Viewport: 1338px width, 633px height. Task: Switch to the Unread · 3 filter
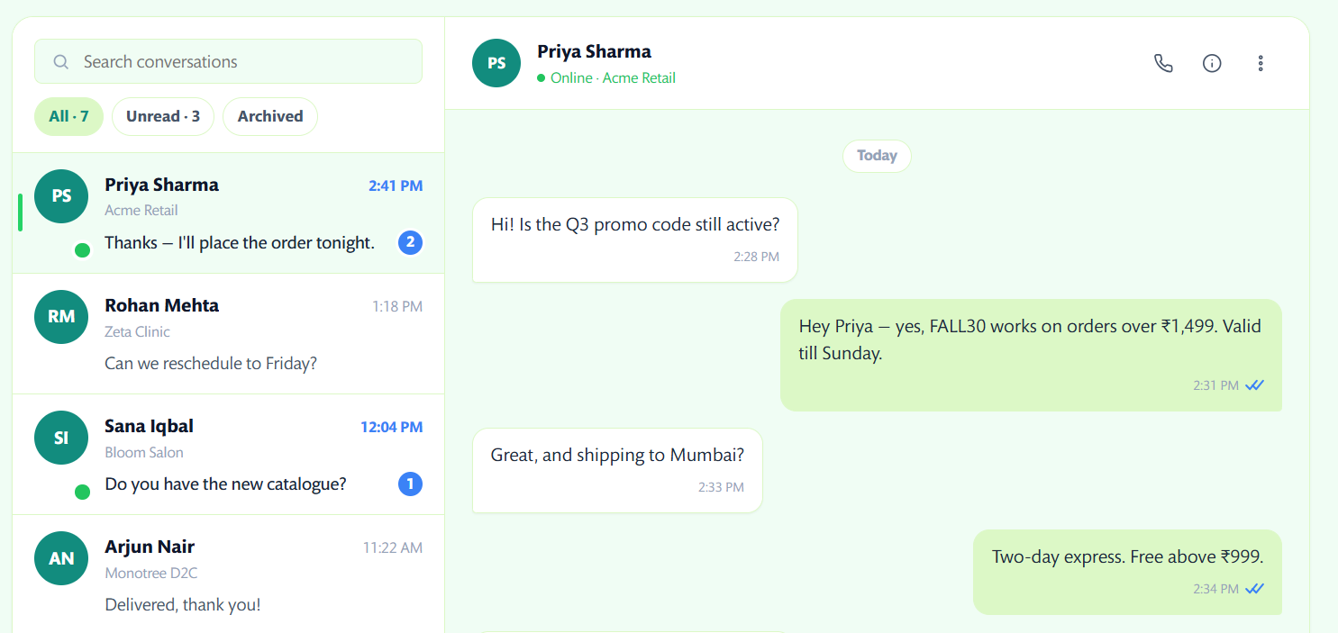tap(163, 116)
